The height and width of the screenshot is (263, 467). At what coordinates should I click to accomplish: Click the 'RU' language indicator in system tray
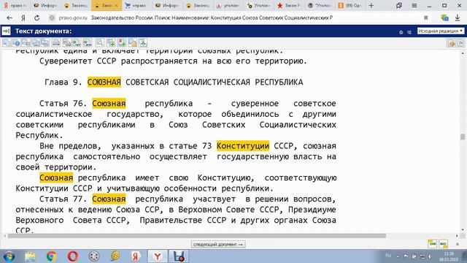(388, 256)
